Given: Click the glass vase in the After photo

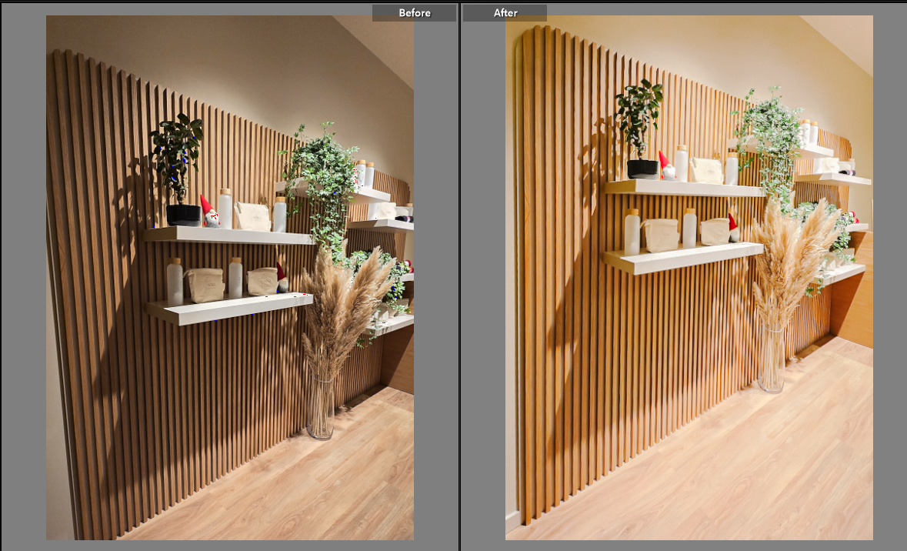Looking at the screenshot, I should click(771, 360).
